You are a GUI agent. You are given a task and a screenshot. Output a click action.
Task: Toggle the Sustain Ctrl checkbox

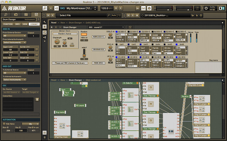tap(37, 50)
